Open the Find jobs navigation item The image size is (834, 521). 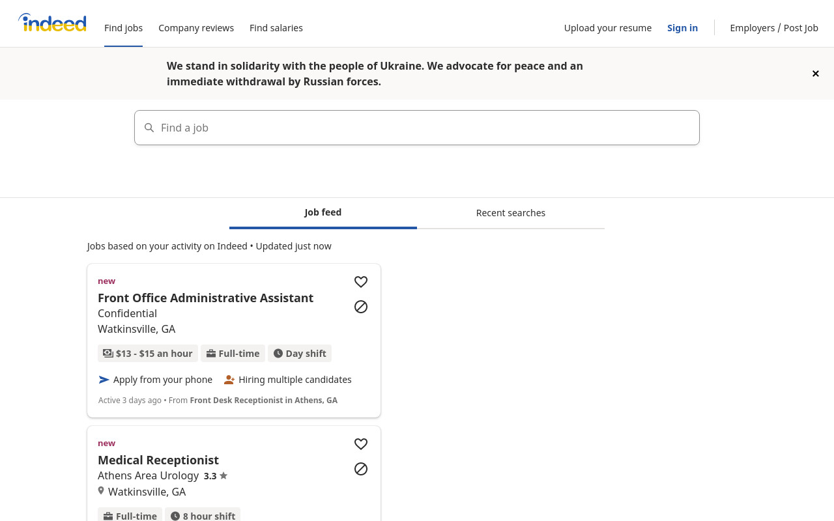(x=123, y=28)
